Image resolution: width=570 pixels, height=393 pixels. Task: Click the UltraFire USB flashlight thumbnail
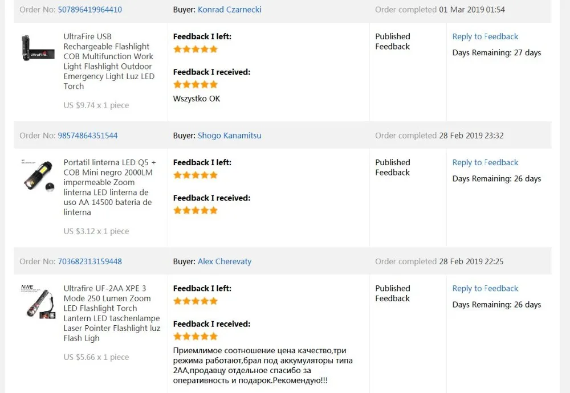tap(38, 48)
